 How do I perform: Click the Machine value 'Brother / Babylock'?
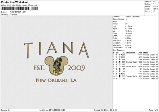click(x=132, y=17)
